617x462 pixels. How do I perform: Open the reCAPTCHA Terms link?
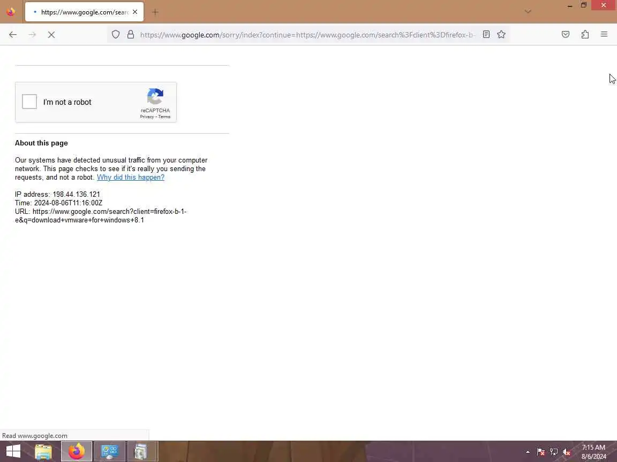click(x=164, y=117)
